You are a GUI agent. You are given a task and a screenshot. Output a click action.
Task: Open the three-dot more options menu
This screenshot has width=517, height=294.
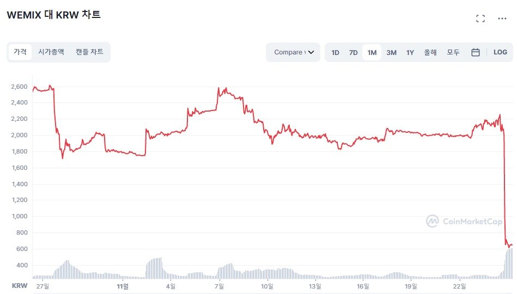(502, 19)
